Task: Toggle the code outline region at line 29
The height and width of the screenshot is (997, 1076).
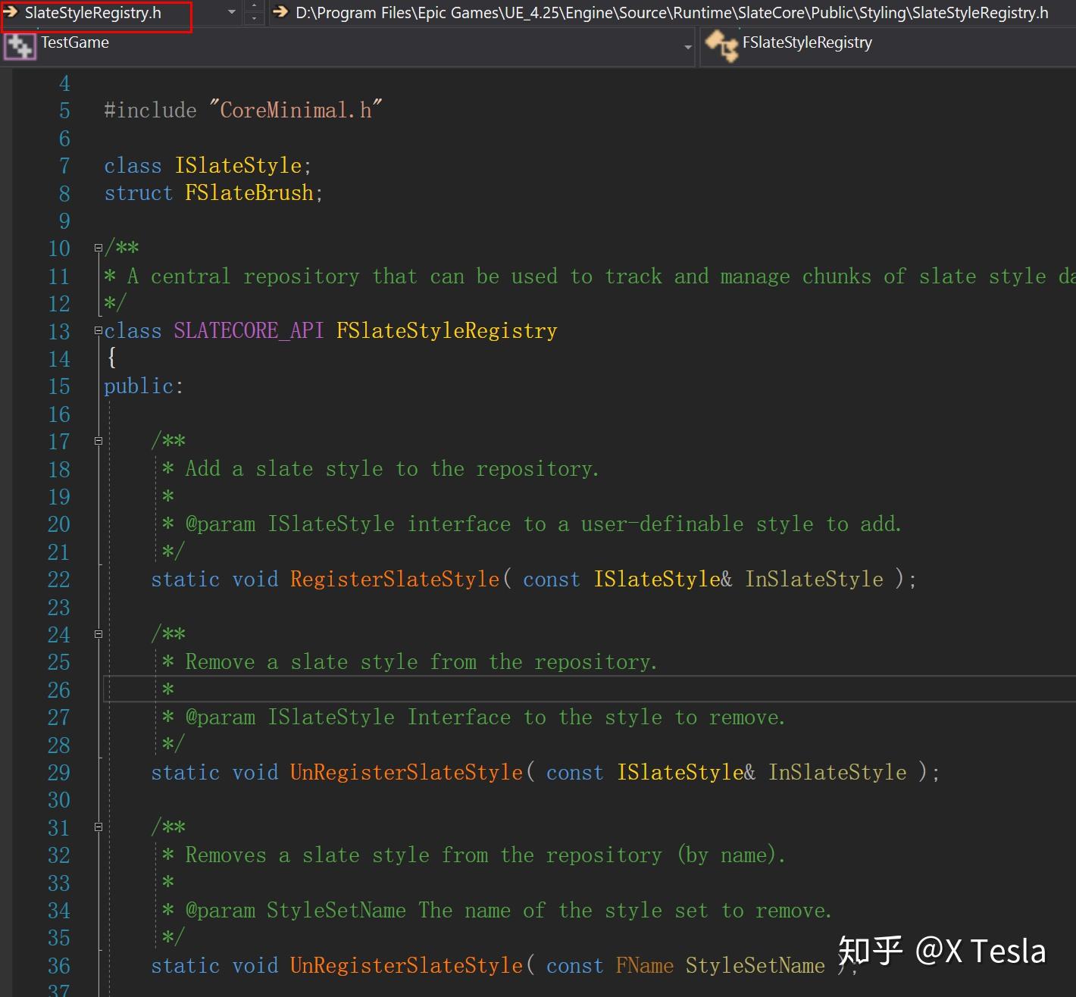Action: pyautogui.click(x=99, y=772)
